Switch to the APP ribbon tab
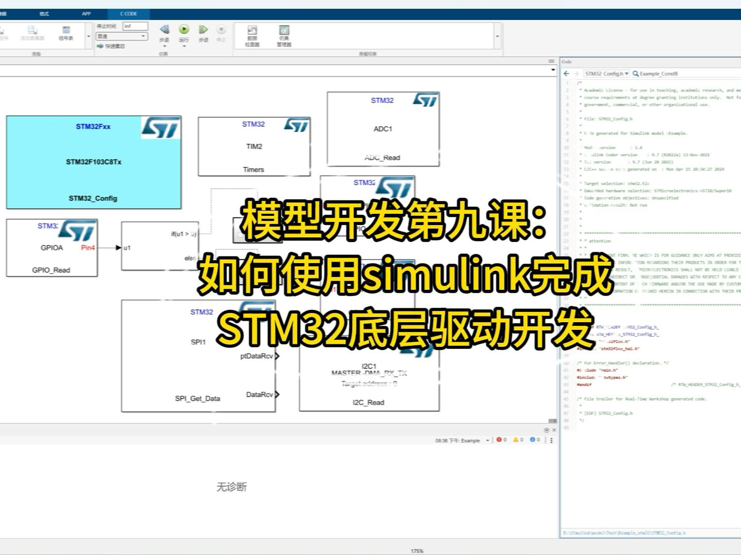Image resolution: width=741 pixels, height=555 pixels. coord(86,14)
